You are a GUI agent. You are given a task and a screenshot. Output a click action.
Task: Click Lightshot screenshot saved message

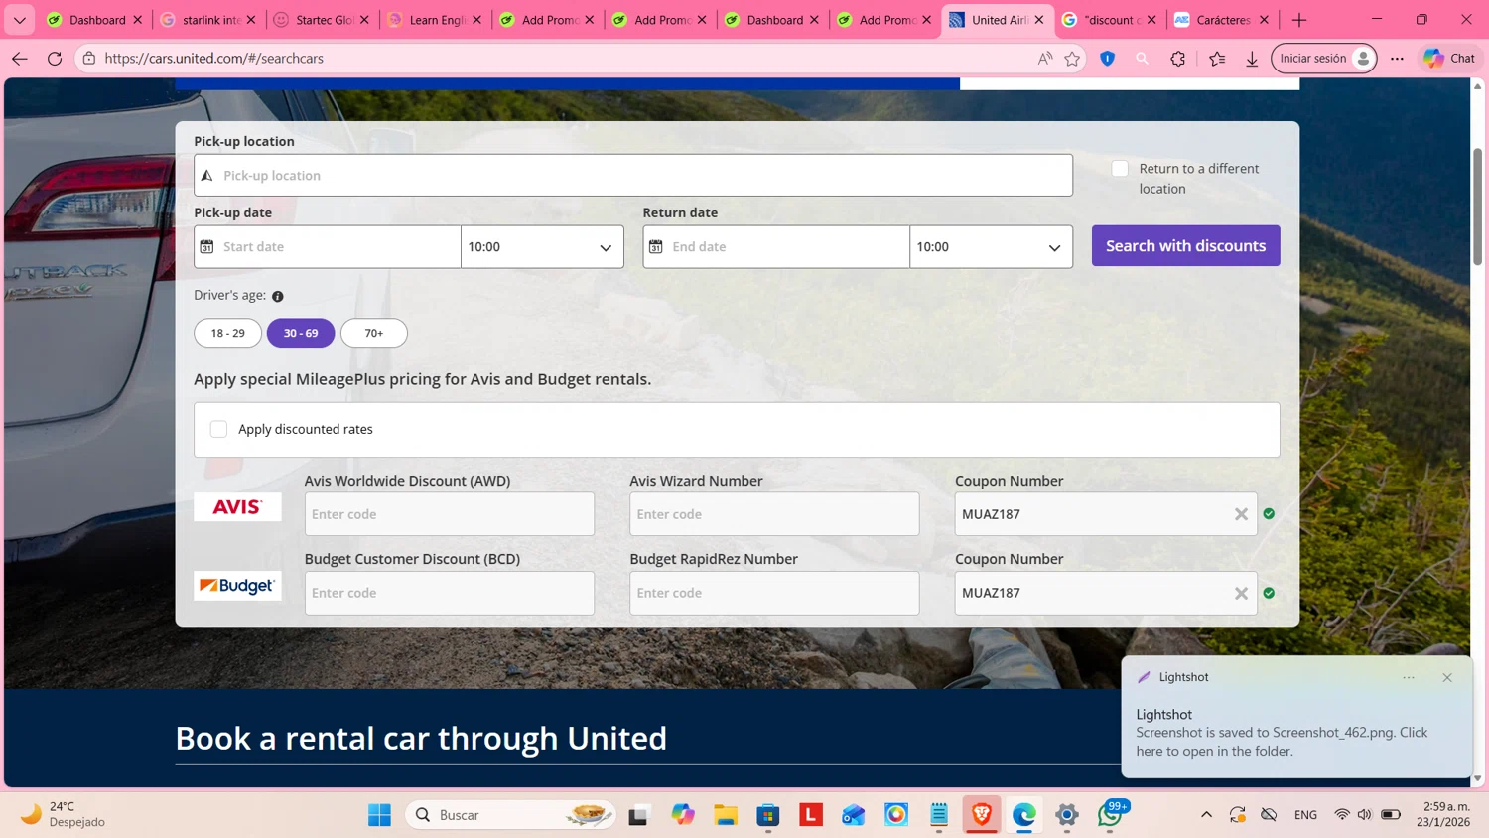pyautogui.click(x=1282, y=742)
